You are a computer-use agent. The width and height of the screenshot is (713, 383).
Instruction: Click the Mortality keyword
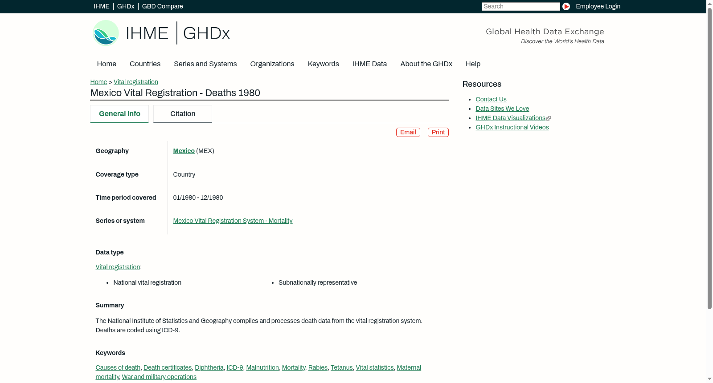point(294,367)
